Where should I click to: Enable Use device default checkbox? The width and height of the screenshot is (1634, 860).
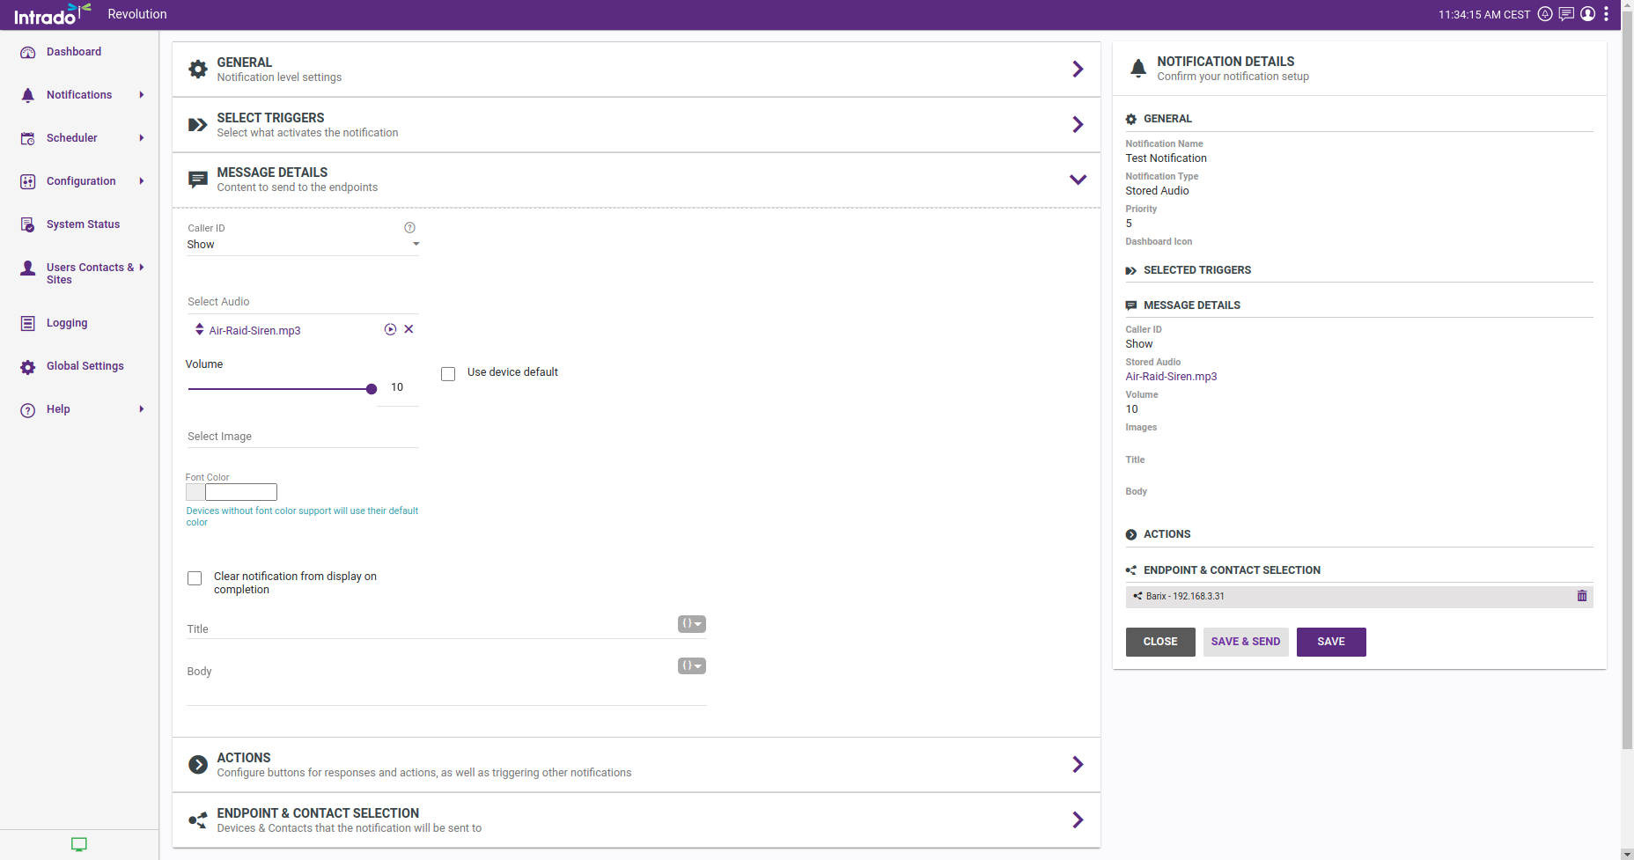pos(448,374)
